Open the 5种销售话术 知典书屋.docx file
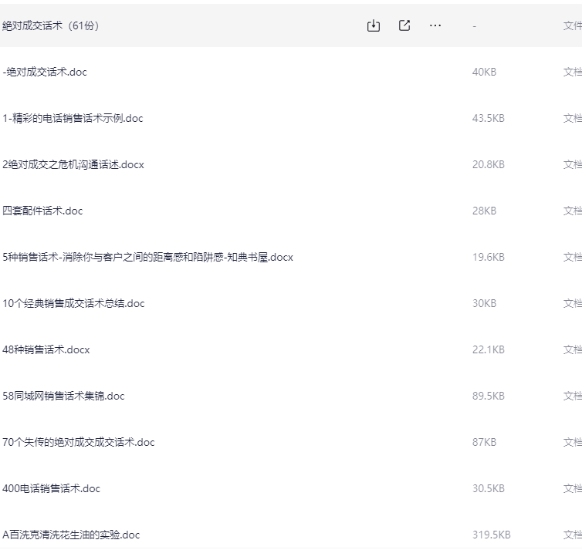The image size is (582, 550). 147,257
